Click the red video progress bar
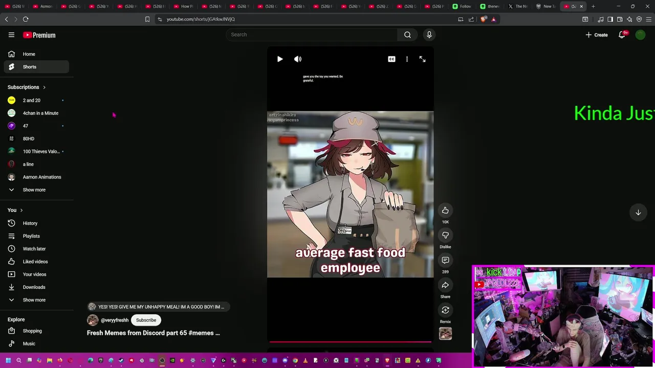The height and width of the screenshot is (368, 655). tap(350, 341)
